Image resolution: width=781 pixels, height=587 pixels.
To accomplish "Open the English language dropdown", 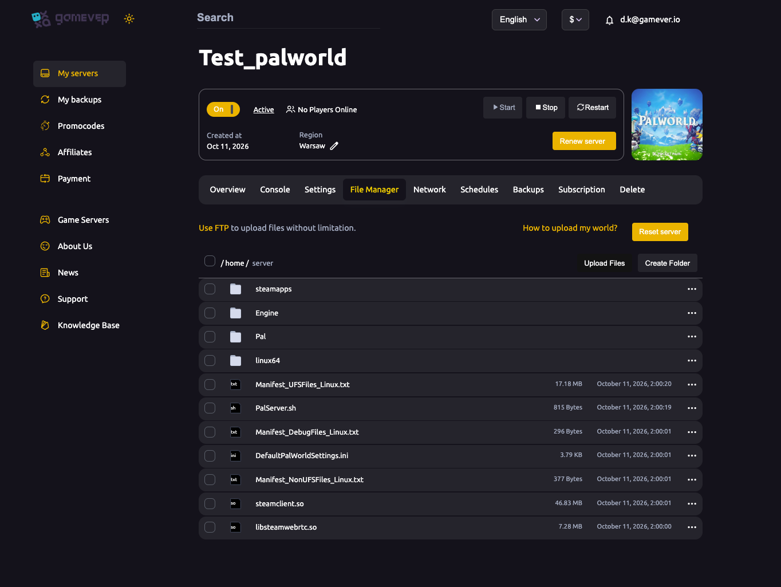I will (x=519, y=20).
